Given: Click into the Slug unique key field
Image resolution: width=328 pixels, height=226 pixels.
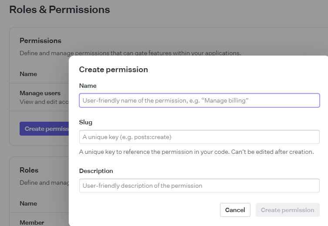Looking at the screenshot, I should point(200,137).
